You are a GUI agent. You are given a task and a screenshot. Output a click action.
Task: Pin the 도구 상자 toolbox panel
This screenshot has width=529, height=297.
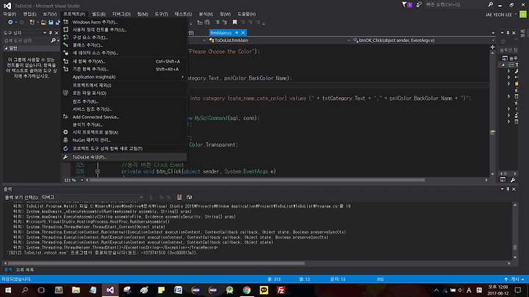(x=51, y=33)
